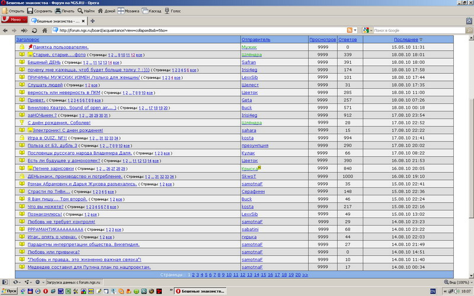The width and height of the screenshot is (474, 296).
Task: Click the Поиск в Google search field
Action: (x=415, y=30)
